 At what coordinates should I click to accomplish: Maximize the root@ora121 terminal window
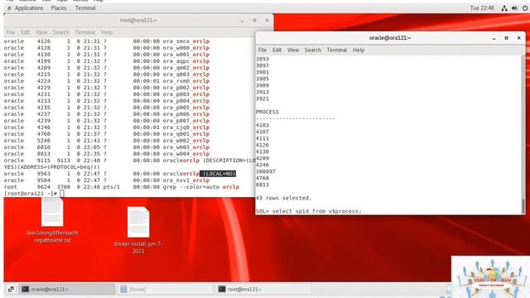point(254,21)
